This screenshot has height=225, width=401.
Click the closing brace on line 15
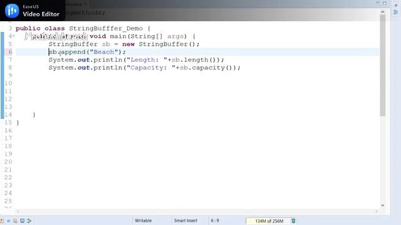[18, 122]
